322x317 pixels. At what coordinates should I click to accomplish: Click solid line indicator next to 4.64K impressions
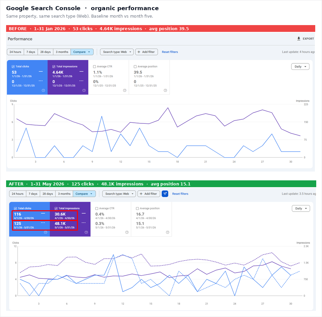(x=81, y=72)
